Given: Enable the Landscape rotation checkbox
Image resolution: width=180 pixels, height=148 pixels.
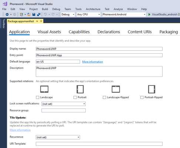Looking at the screenshot, I should [x=37, y=97].
